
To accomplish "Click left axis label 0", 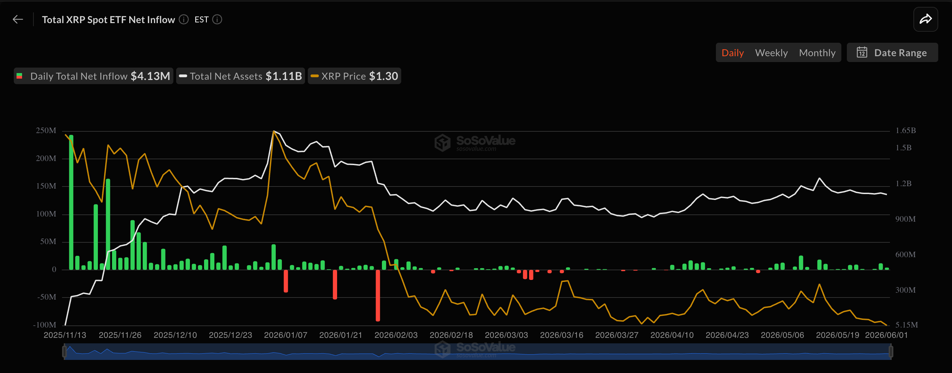I will (54, 270).
